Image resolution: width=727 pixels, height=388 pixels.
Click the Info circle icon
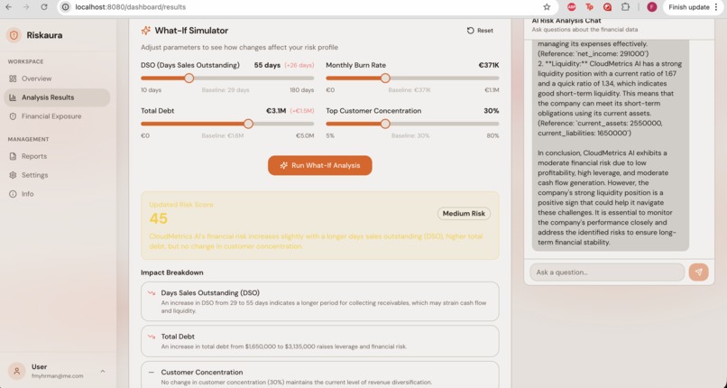coord(13,194)
